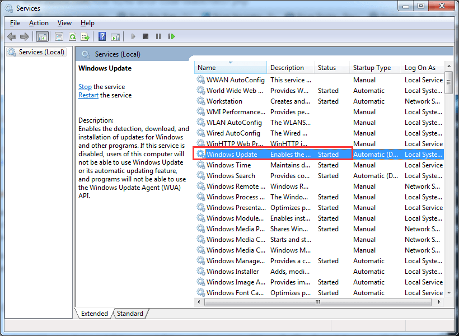459x336 pixels.
Task: Toggle Show/Hide Console Tree toolbar button
Action: tap(42, 36)
